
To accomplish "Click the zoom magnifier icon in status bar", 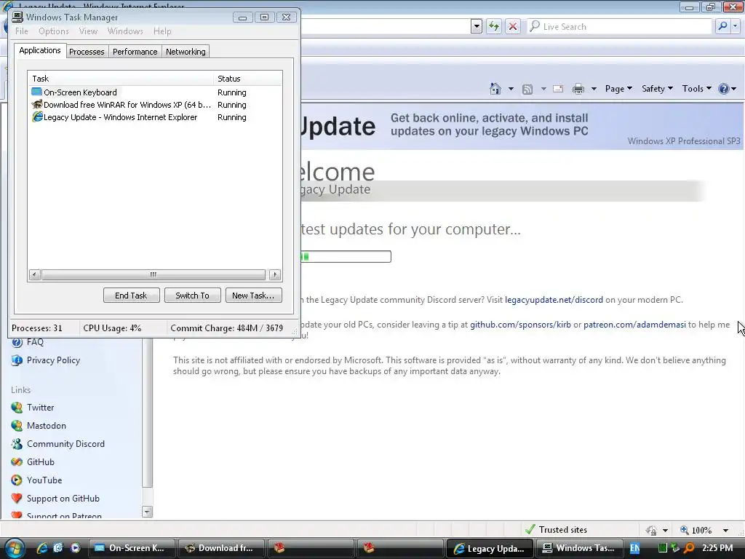I will click(684, 530).
